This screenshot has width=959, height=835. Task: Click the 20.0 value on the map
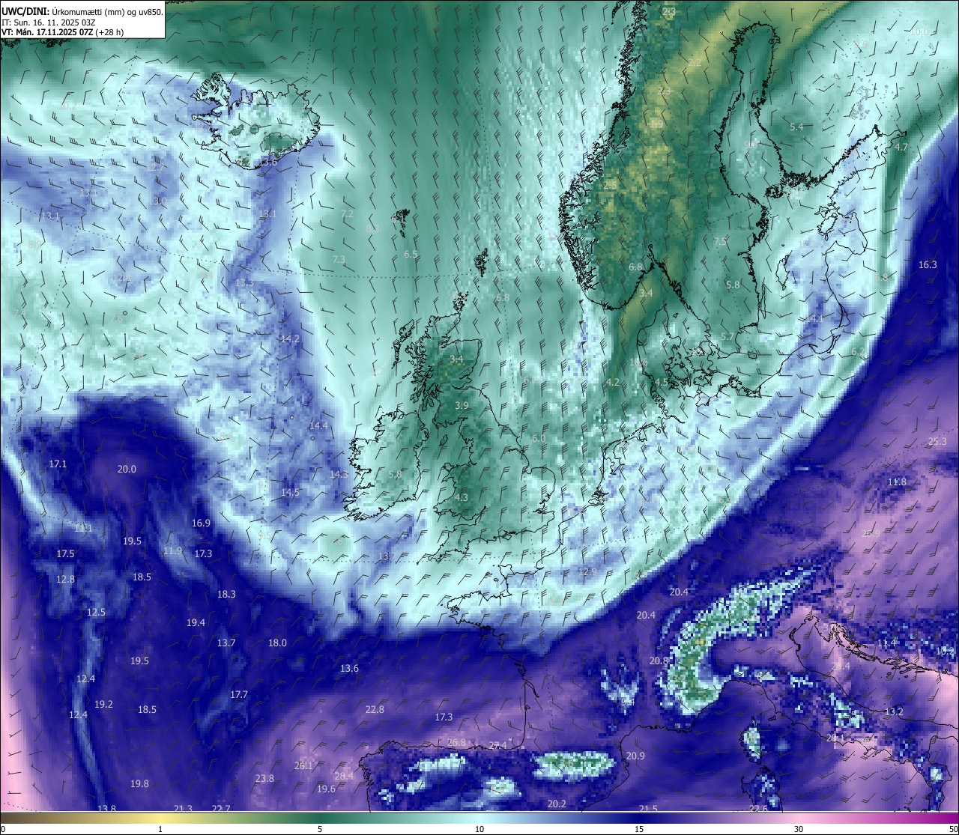[127, 470]
